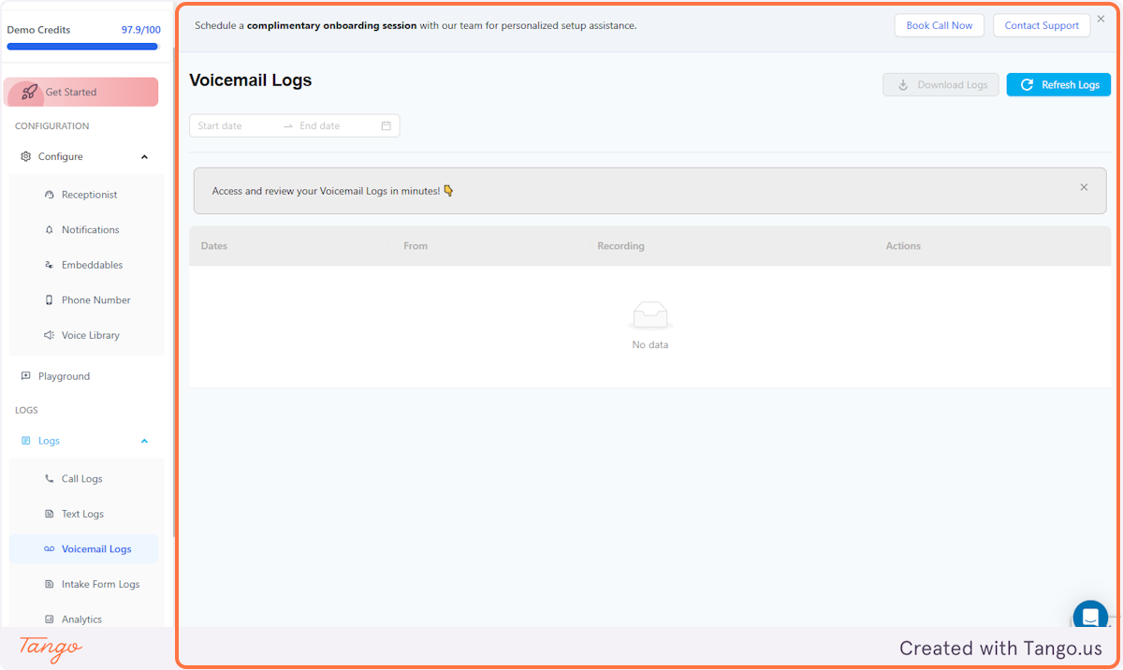This screenshot has width=1123, height=670.
Task: Collapse the Logs section chevron
Action: (144, 441)
